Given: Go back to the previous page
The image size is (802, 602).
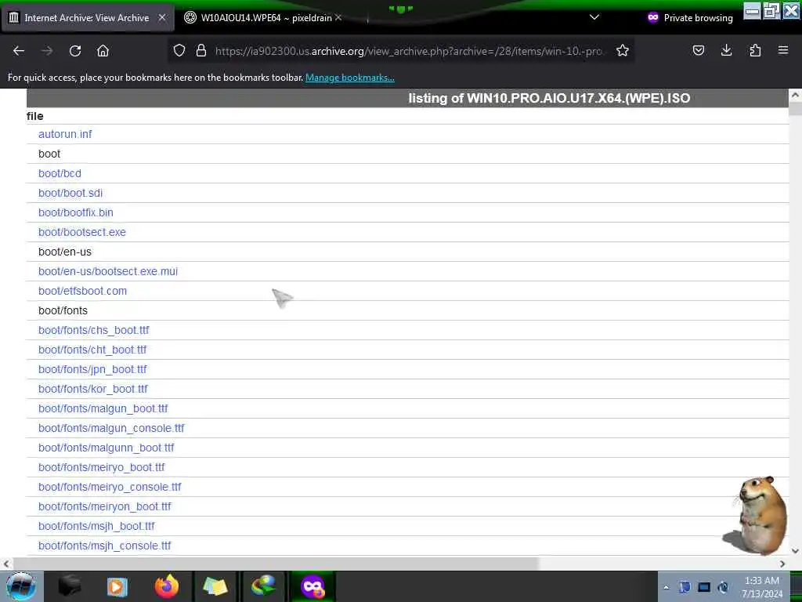Looking at the screenshot, I should pyautogui.click(x=19, y=51).
